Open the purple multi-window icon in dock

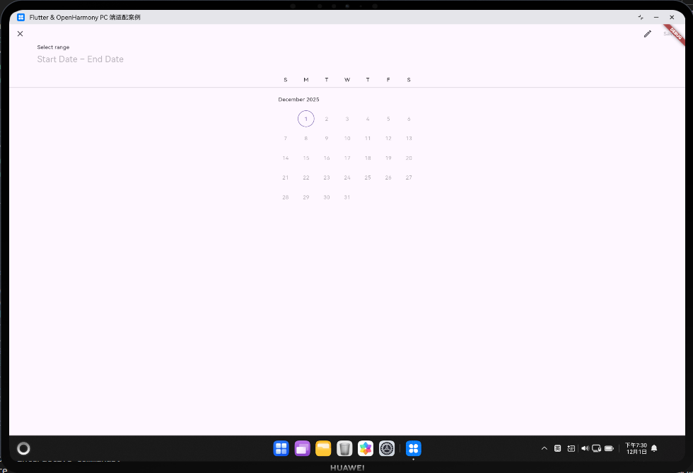point(303,449)
